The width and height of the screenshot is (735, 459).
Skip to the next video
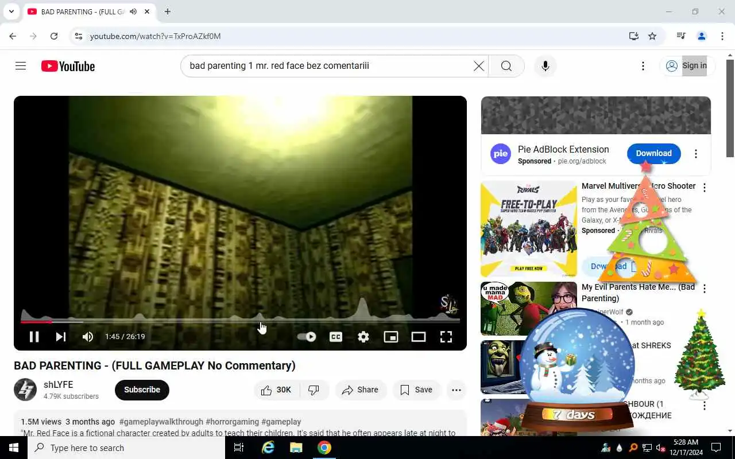(61, 337)
